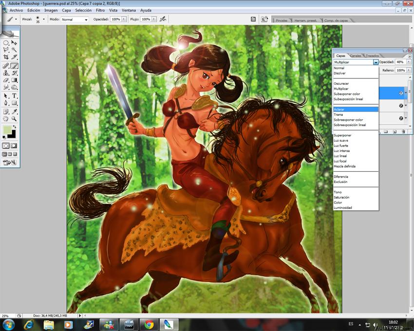The height and width of the screenshot is (331, 414).
Task: Enable airbrush mode in options bar
Action: pos(163,19)
